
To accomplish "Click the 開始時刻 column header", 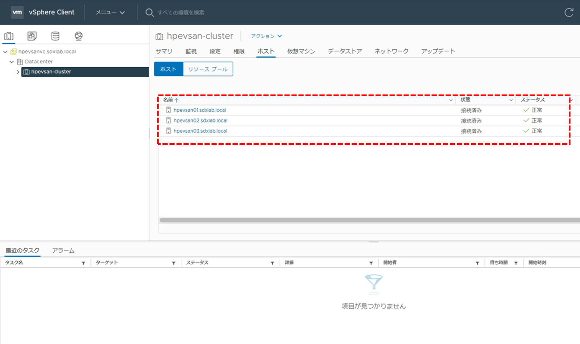I will tap(537, 263).
